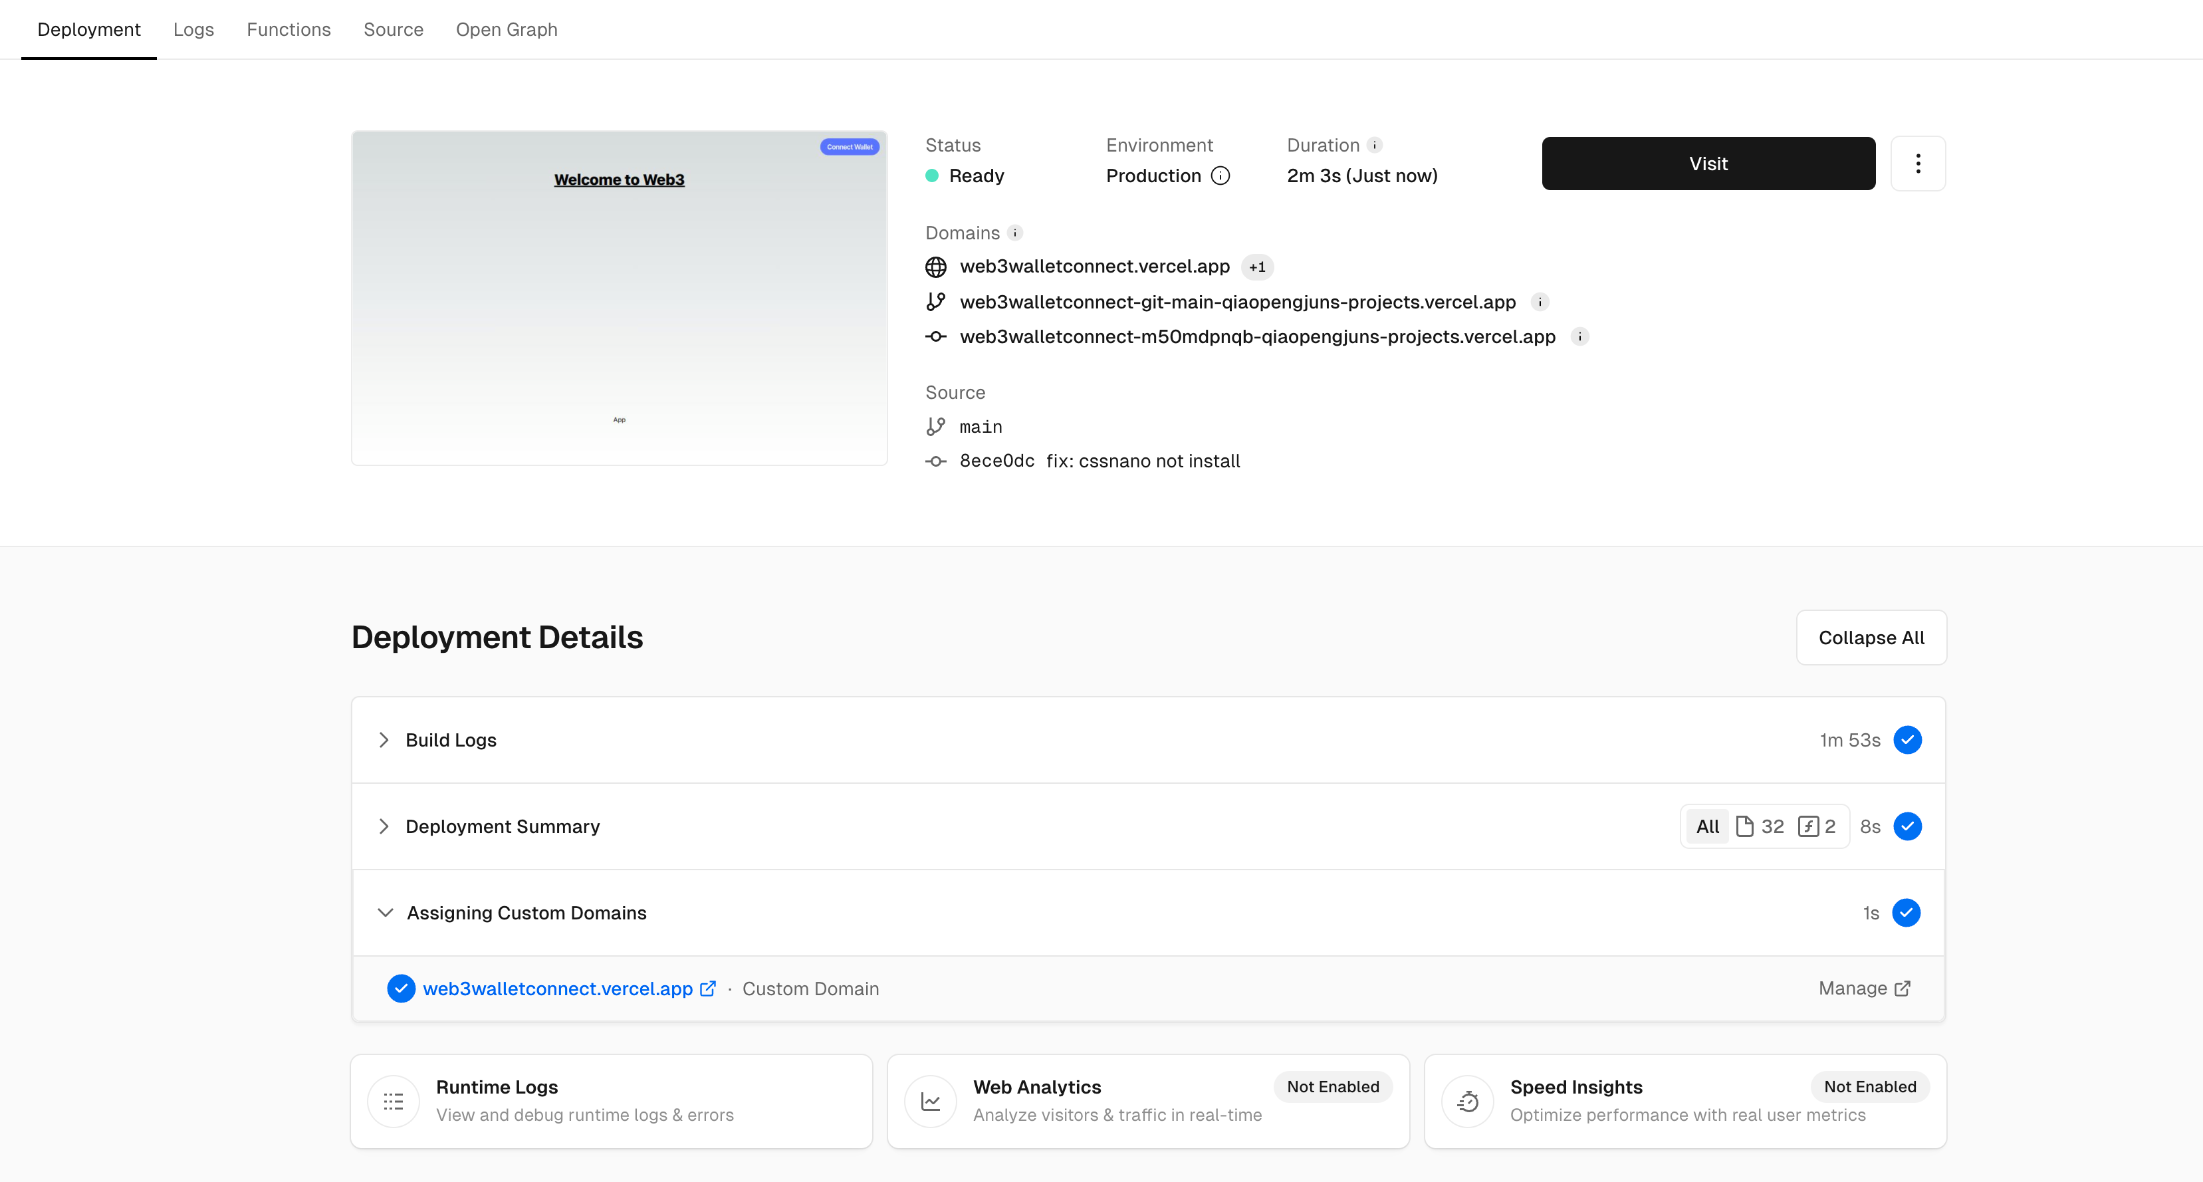The width and height of the screenshot is (2203, 1182).
Task: Open the Runtime Logs card
Action: pyautogui.click(x=612, y=1102)
